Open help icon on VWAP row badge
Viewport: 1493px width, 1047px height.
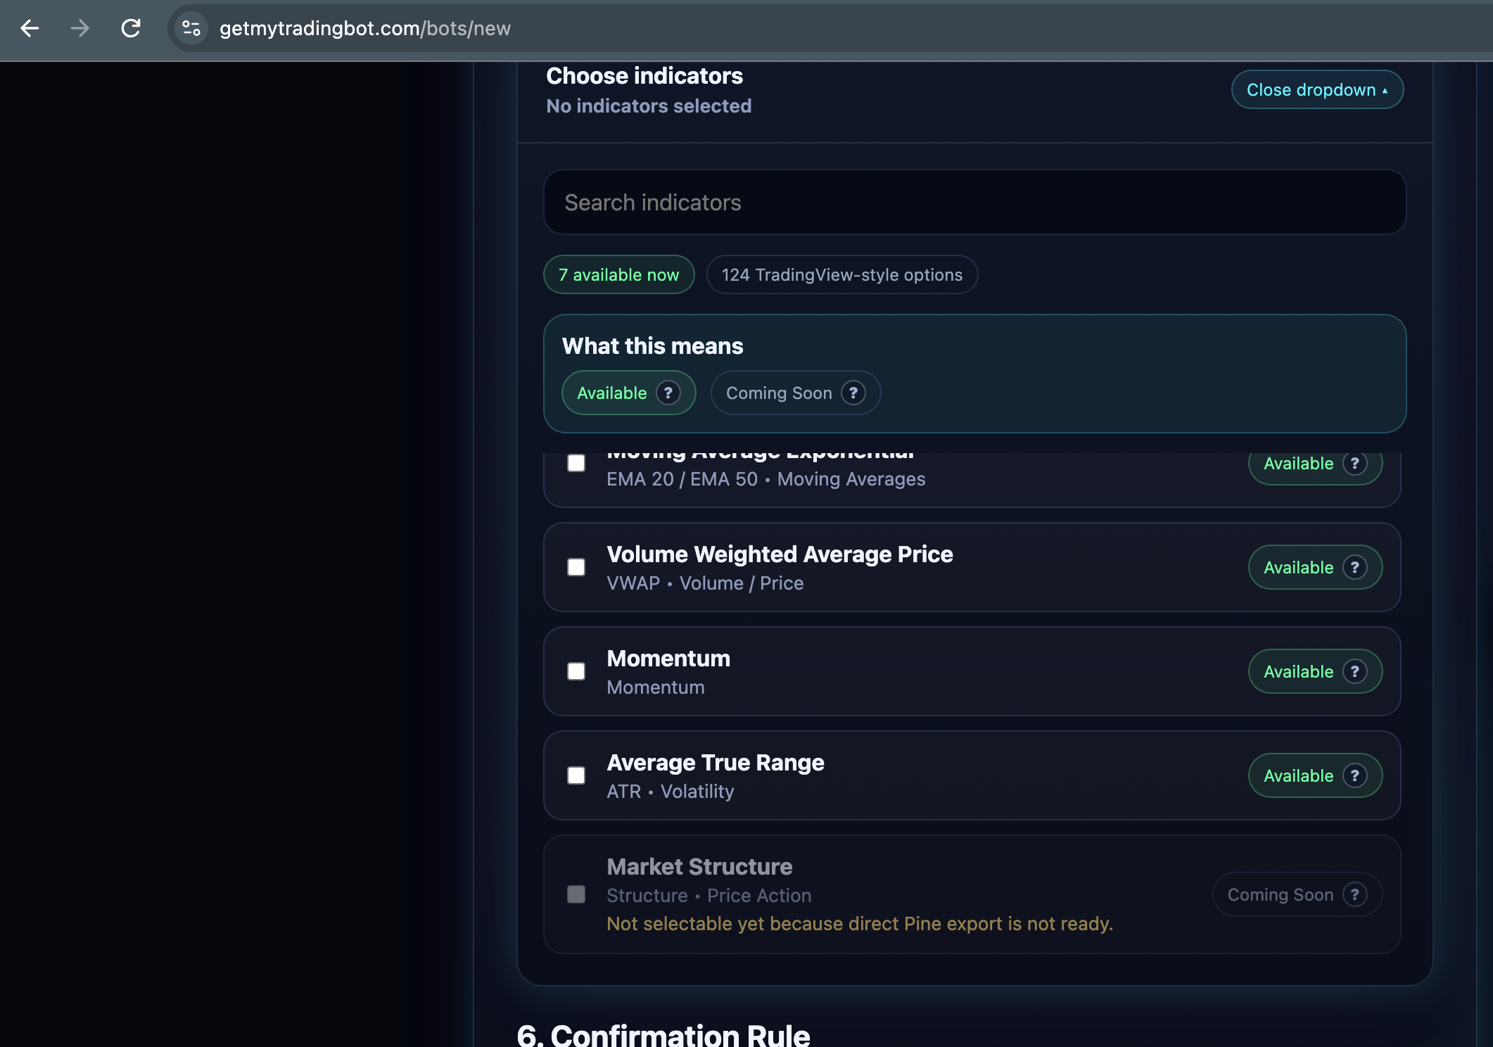coord(1354,567)
